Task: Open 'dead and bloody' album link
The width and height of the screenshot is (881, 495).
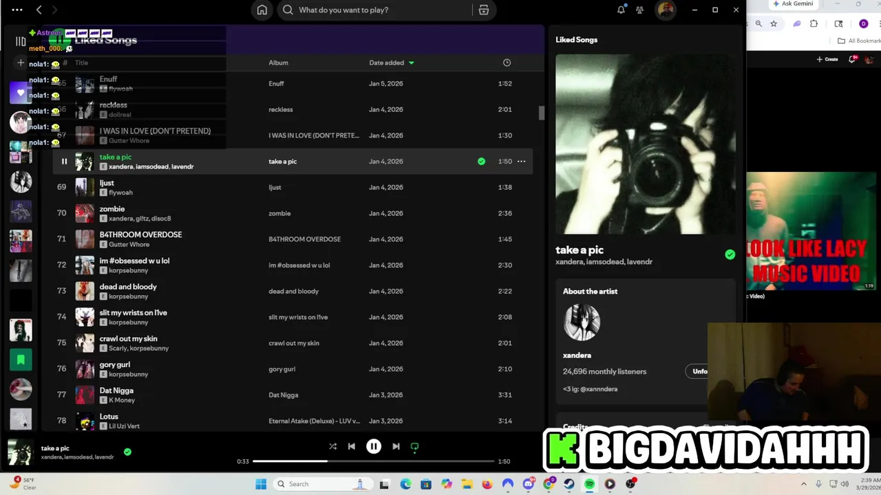Action: 294,291
